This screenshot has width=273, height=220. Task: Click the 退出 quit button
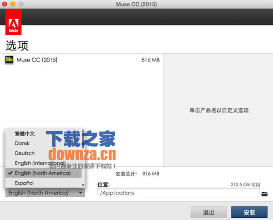pyautogui.click(x=208, y=212)
